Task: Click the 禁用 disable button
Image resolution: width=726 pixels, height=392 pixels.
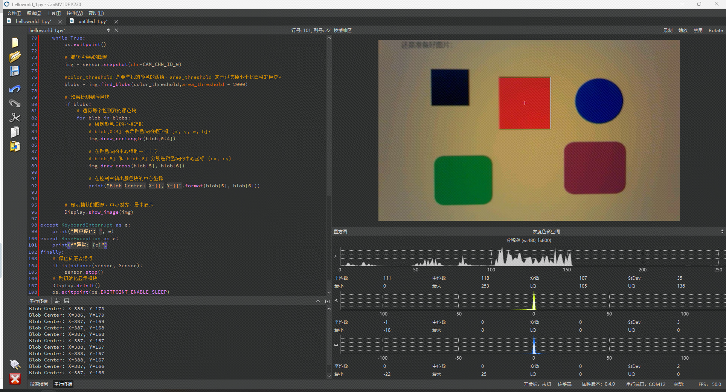Action: click(x=698, y=30)
